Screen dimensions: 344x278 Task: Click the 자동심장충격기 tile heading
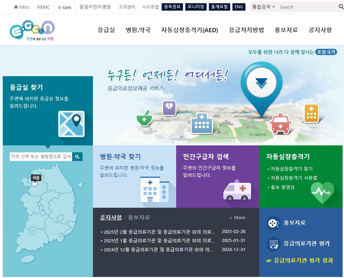(x=288, y=156)
